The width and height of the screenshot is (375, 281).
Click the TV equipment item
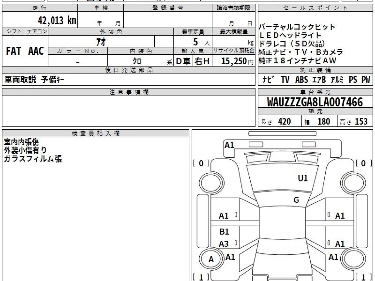point(285,80)
